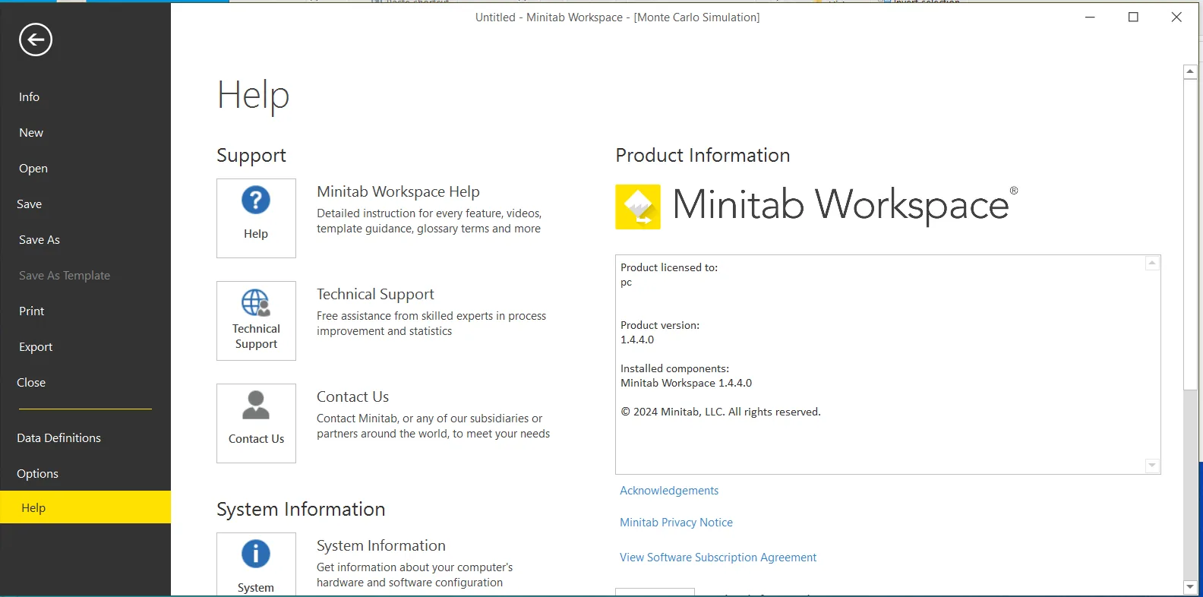Viewport: 1203px width, 597px height.
Task: Choose Open from the sidebar menu
Action: (x=33, y=168)
